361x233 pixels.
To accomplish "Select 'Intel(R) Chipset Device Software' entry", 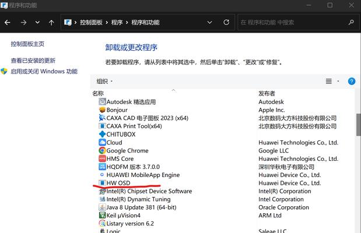I will coord(149,191).
